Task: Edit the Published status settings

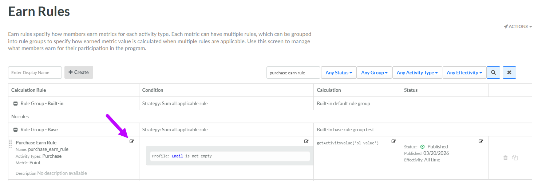Action: pyautogui.click(x=481, y=141)
